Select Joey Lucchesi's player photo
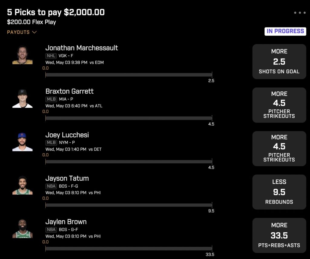Image resolution: width=310 pixels, height=259 pixels. point(22,142)
